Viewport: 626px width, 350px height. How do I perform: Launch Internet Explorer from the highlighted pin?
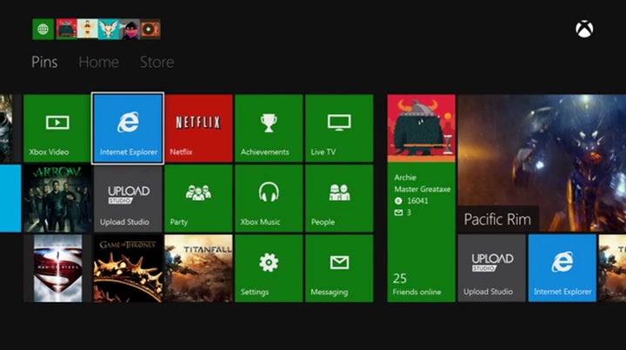128,128
